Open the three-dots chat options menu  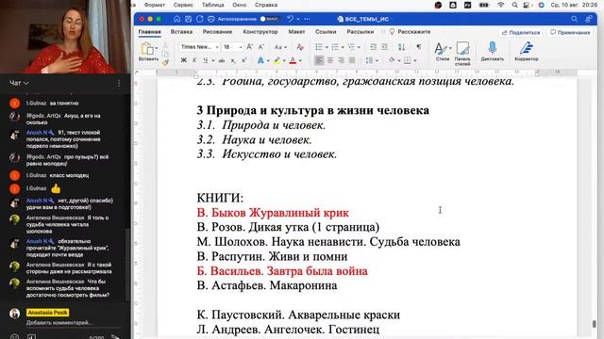click(x=119, y=84)
